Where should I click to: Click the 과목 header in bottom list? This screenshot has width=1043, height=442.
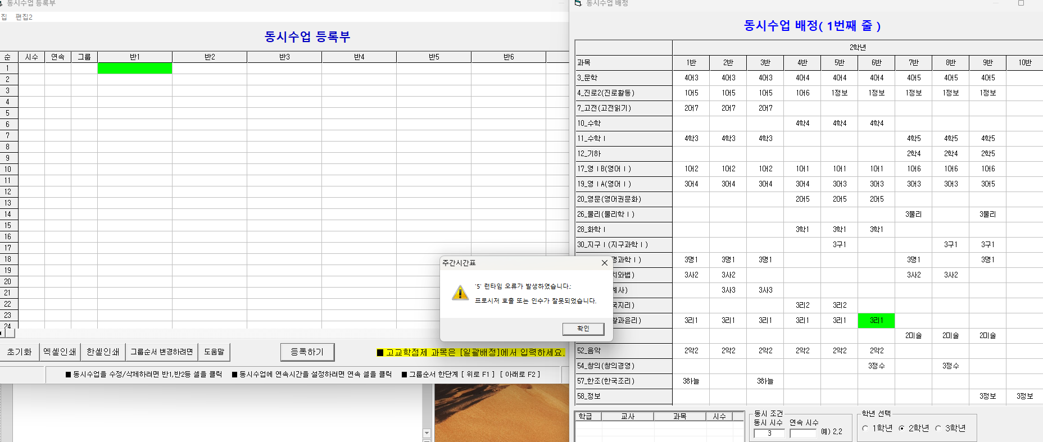tap(680, 416)
